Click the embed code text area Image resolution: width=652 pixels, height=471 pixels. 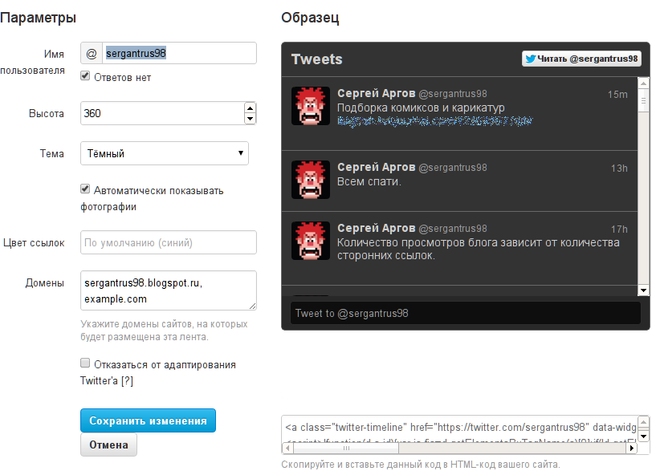point(459,429)
